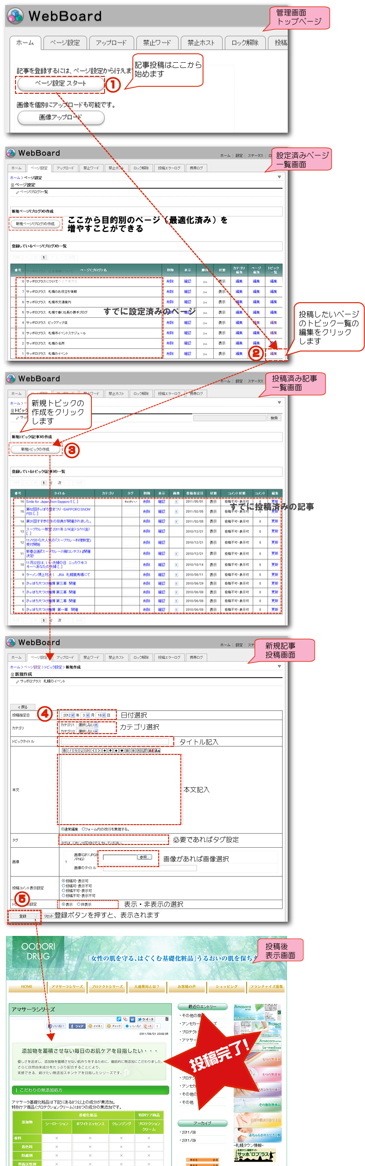This screenshot has width=365, height=1166.
Task: Open the day dropdown showing 18
Action: coord(101,715)
